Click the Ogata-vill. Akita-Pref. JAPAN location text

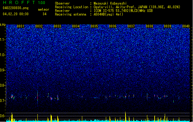137,7
